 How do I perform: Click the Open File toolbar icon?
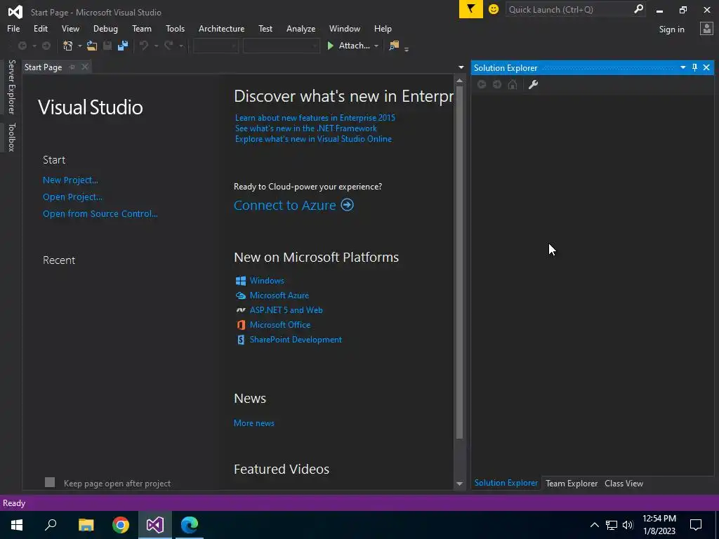[92, 46]
